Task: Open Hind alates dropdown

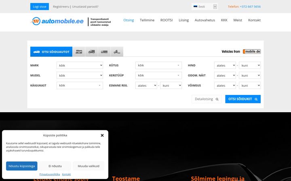Action: (x=225, y=66)
